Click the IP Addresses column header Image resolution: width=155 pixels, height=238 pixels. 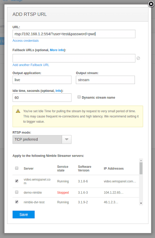pos(114,168)
